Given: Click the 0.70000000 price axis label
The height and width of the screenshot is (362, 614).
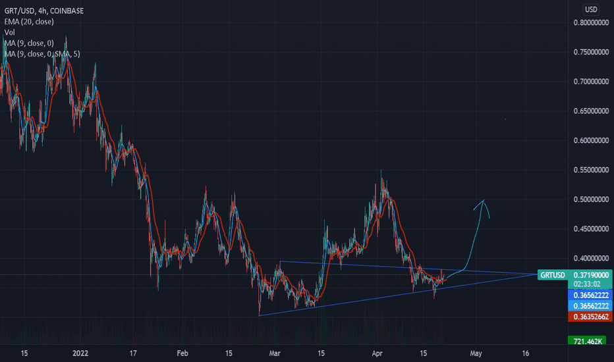Looking at the screenshot, I should (591, 82).
